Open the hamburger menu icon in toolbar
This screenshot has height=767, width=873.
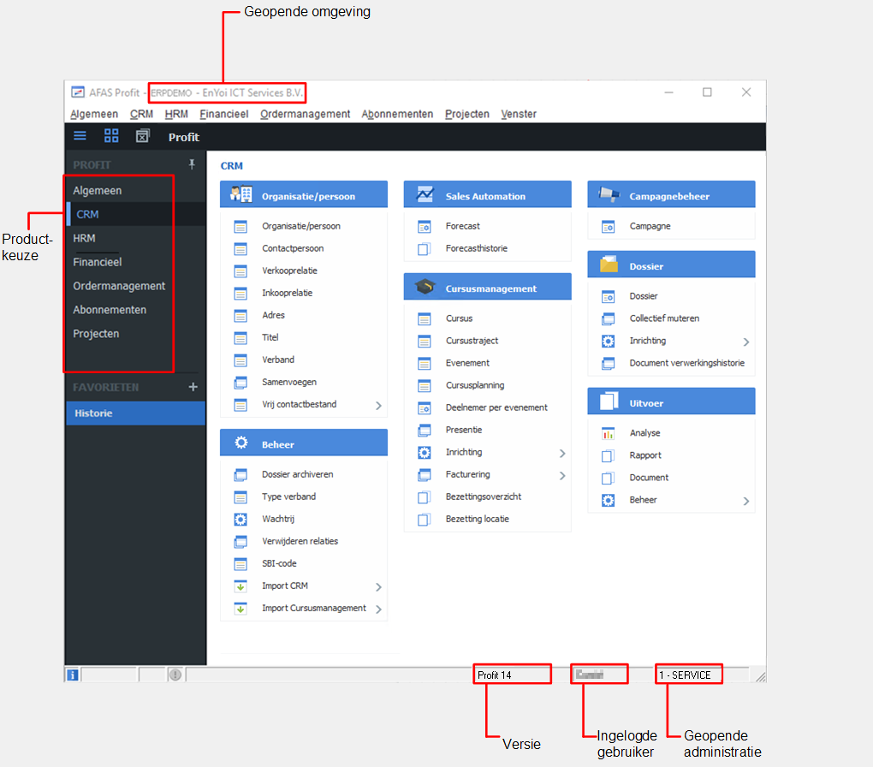click(80, 136)
